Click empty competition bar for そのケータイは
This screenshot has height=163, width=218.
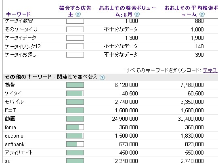(x=75, y=29)
